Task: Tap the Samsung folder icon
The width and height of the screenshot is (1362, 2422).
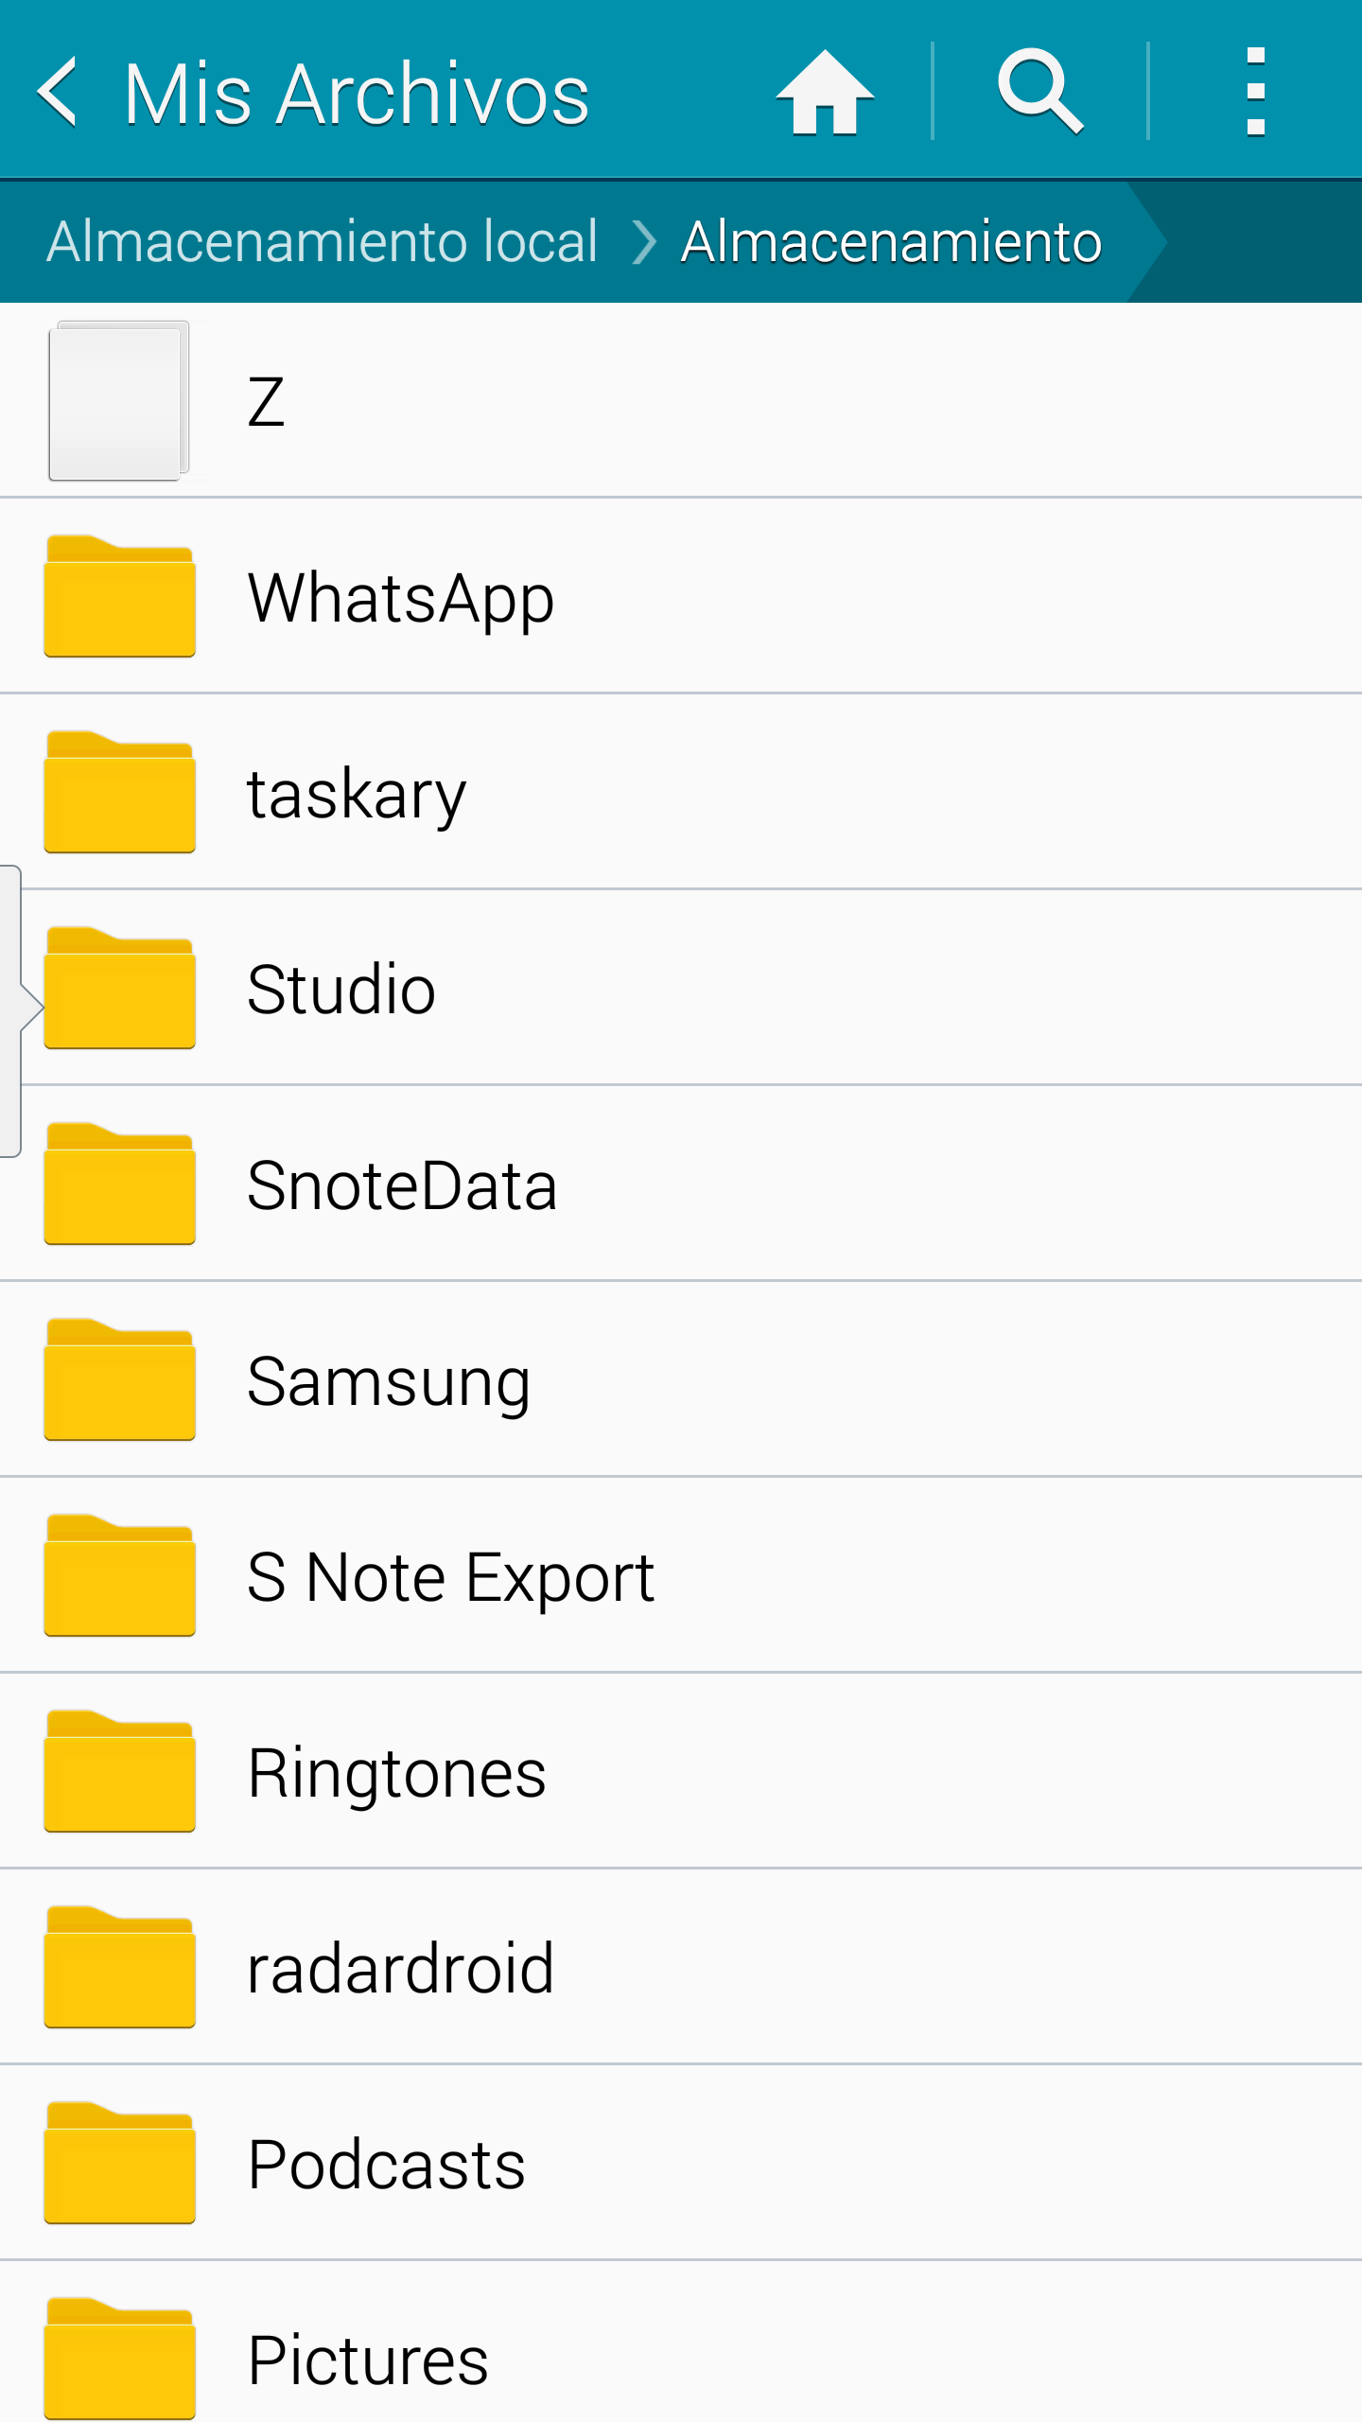Action: click(119, 1380)
